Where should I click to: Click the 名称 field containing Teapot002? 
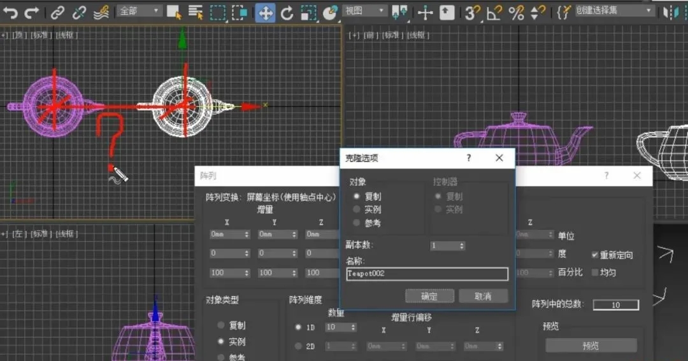click(427, 274)
